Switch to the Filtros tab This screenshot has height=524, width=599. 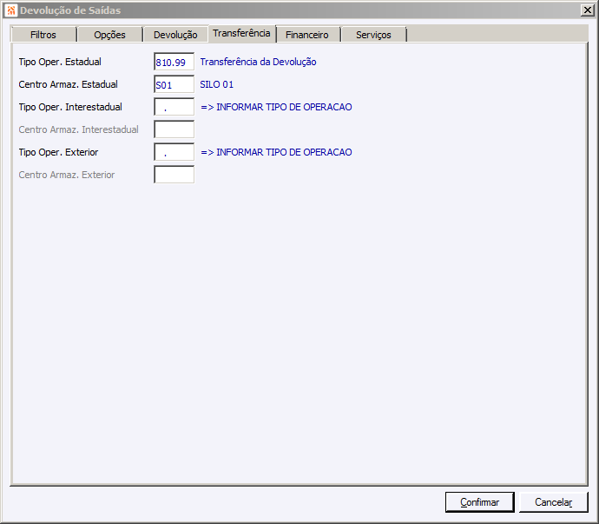tap(43, 35)
